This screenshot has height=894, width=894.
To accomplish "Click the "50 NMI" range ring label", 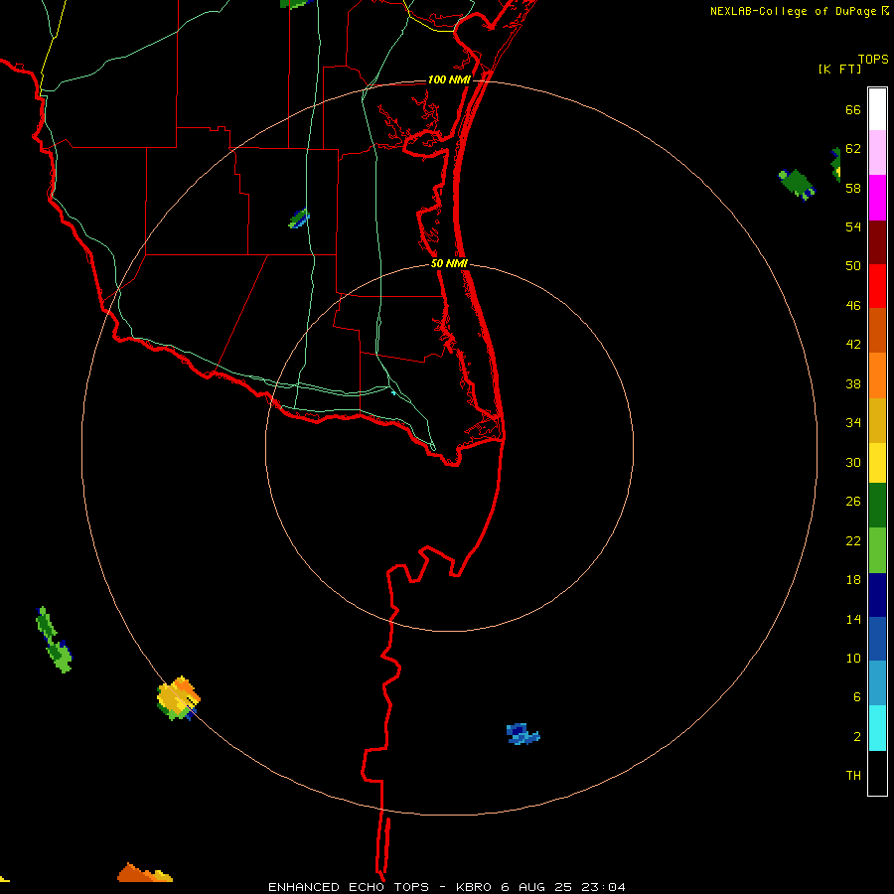I will click(449, 263).
